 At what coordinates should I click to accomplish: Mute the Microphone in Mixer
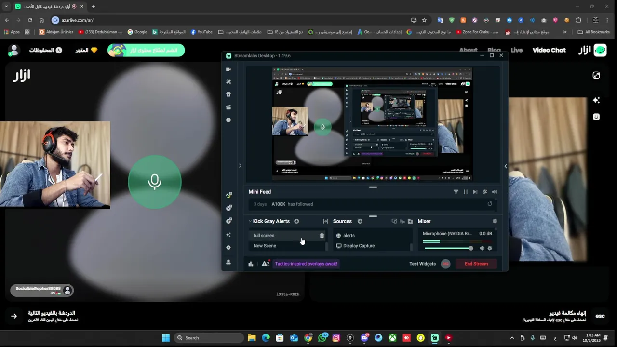point(482,248)
